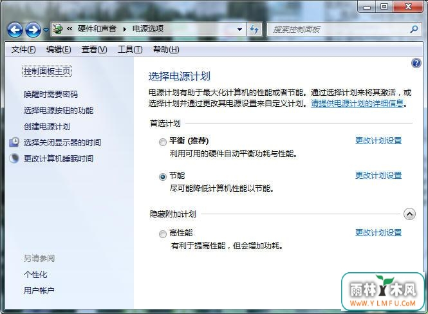428x314 pixels.
Task: Click the 电源选项 breadcrumb
Action: [148, 29]
